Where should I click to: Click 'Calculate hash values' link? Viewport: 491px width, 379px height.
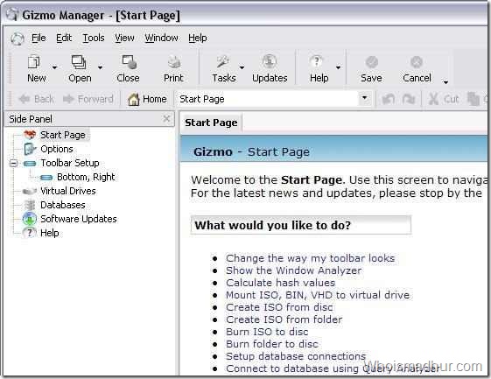(x=281, y=283)
